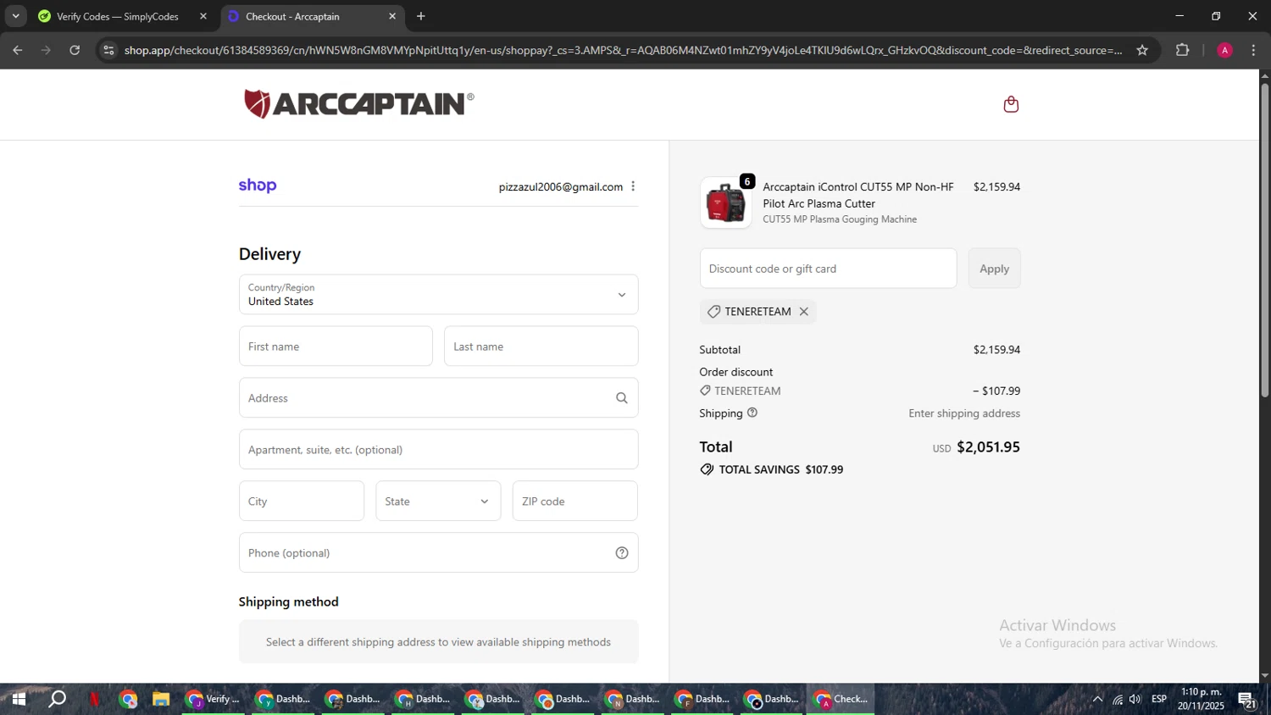Image resolution: width=1271 pixels, height=715 pixels.
Task: Focus the Address input field
Action: click(438, 398)
